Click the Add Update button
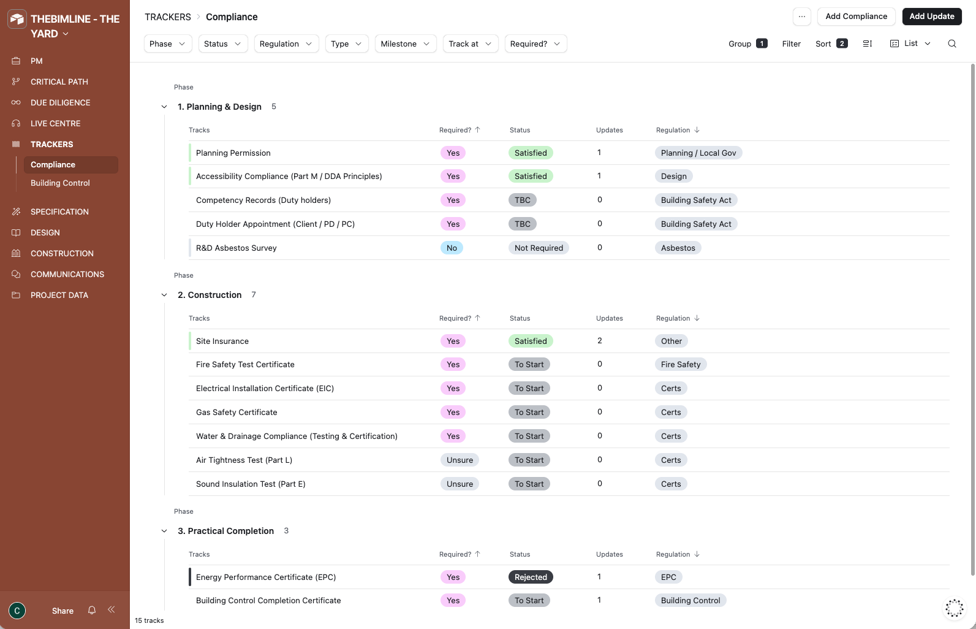The height and width of the screenshot is (629, 976). click(x=932, y=17)
